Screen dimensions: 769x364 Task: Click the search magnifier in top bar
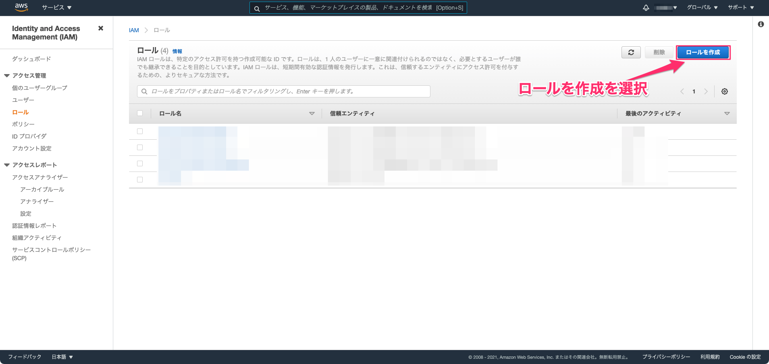coord(257,8)
